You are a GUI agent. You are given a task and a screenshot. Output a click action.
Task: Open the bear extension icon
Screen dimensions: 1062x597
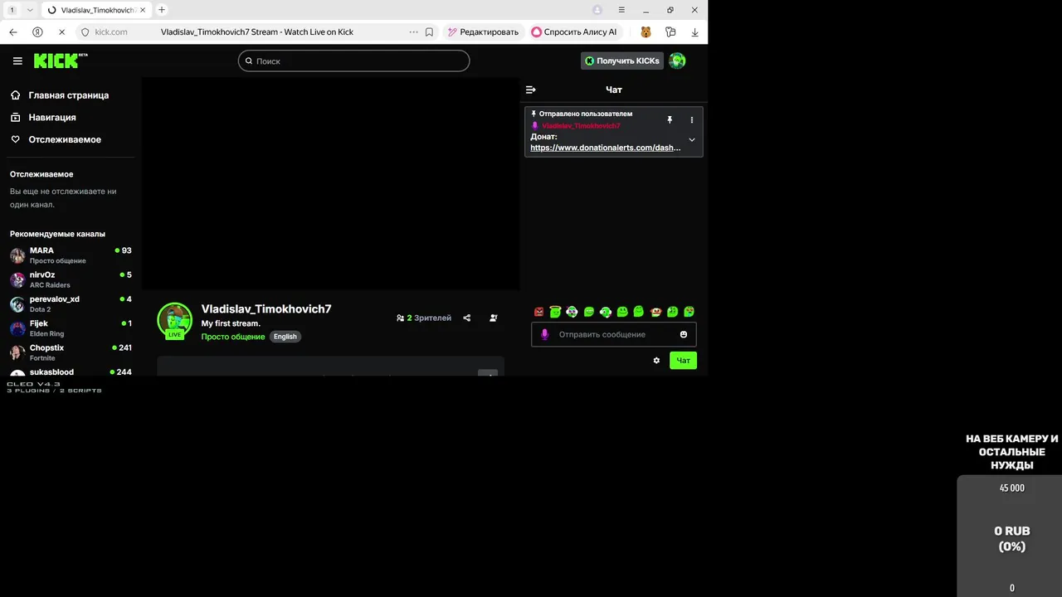645,32
